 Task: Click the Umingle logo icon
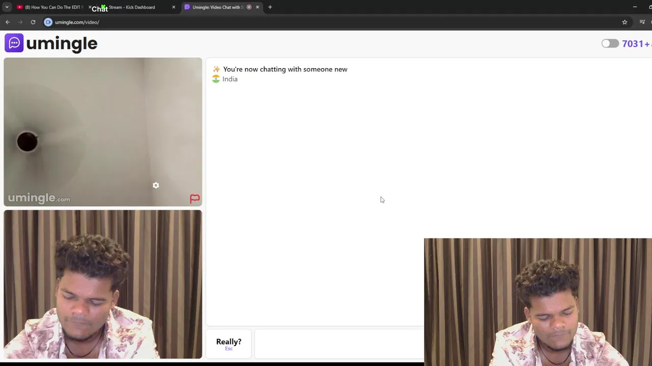point(14,43)
